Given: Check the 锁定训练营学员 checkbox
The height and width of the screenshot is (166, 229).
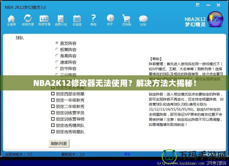Looking at the screenshot, I should pyautogui.click(x=53, y=113).
